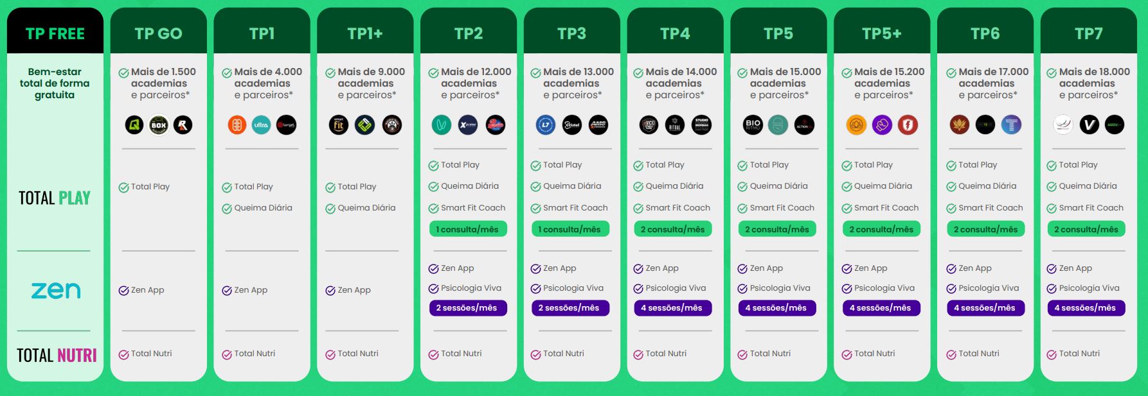Click the Queima Diária checkmark in TP1
1148x396 pixels.
(x=227, y=209)
